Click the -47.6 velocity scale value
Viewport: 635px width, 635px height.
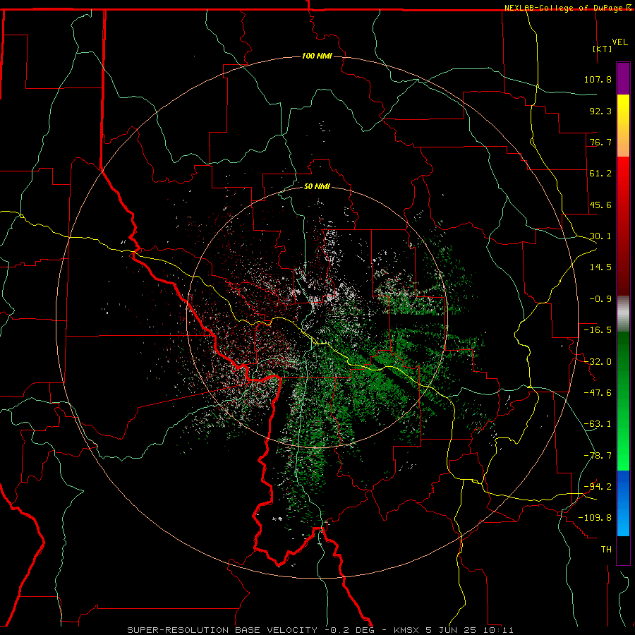(x=598, y=393)
